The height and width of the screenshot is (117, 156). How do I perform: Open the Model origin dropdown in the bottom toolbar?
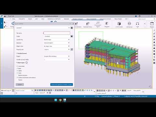click(x=6, y=90)
